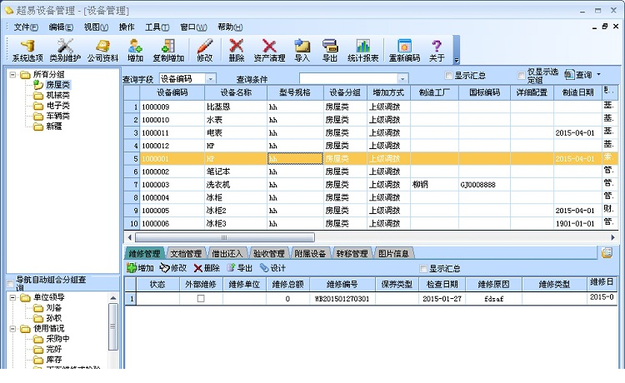Screen dimensions: 625x383
Task: Open the 查询条件 combo box dropdown
Action: pyautogui.click(x=402, y=78)
